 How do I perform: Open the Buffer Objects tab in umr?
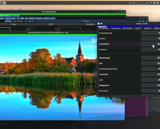click(x=49, y=18)
